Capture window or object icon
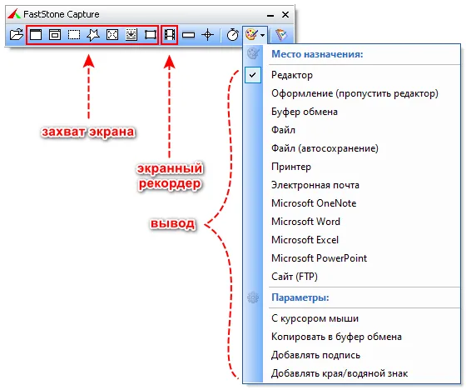 [55, 34]
